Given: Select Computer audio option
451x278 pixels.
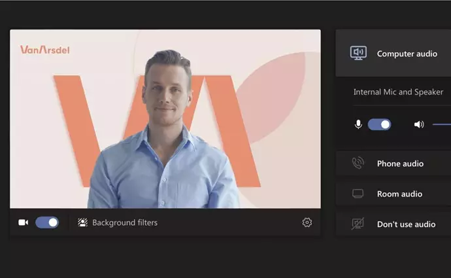Looking at the screenshot, I should pyautogui.click(x=393, y=53).
